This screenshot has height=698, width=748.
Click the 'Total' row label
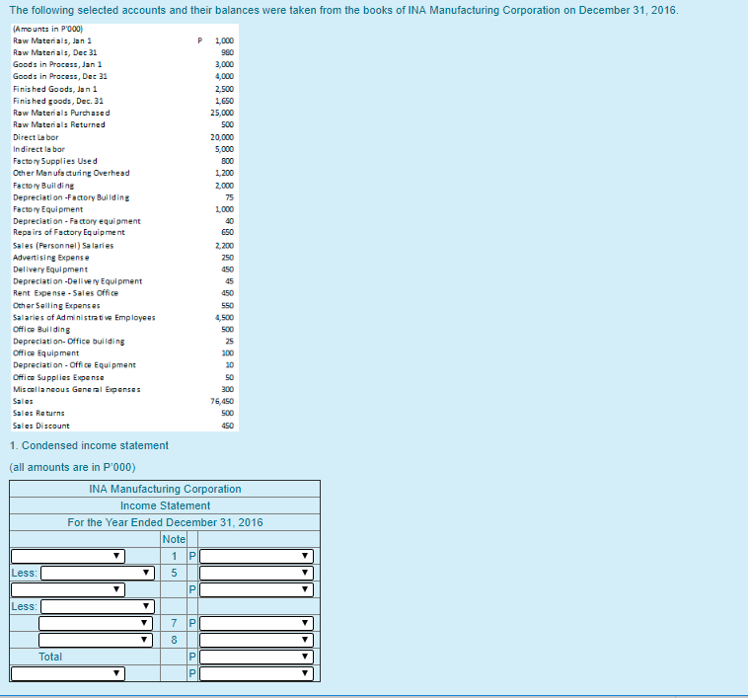click(50, 657)
